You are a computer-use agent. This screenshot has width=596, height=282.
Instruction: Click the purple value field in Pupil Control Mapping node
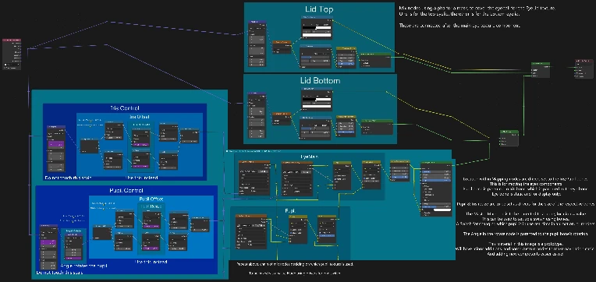[48, 243]
